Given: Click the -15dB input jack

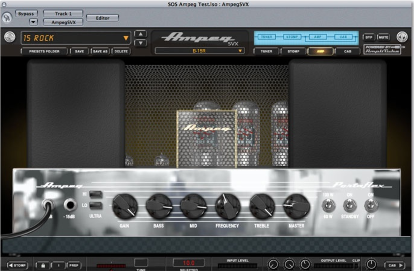Looking at the screenshot, I should pos(70,205).
